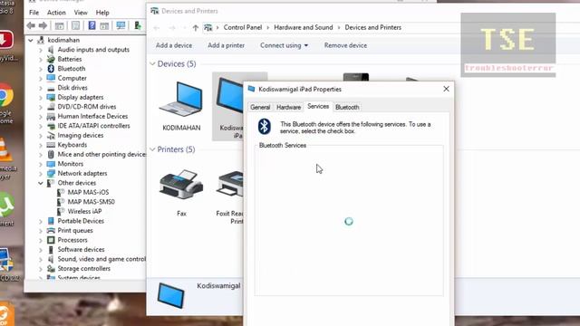580x326 pixels.
Task: Switch to the Hardware tab
Action: pos(288,107)
